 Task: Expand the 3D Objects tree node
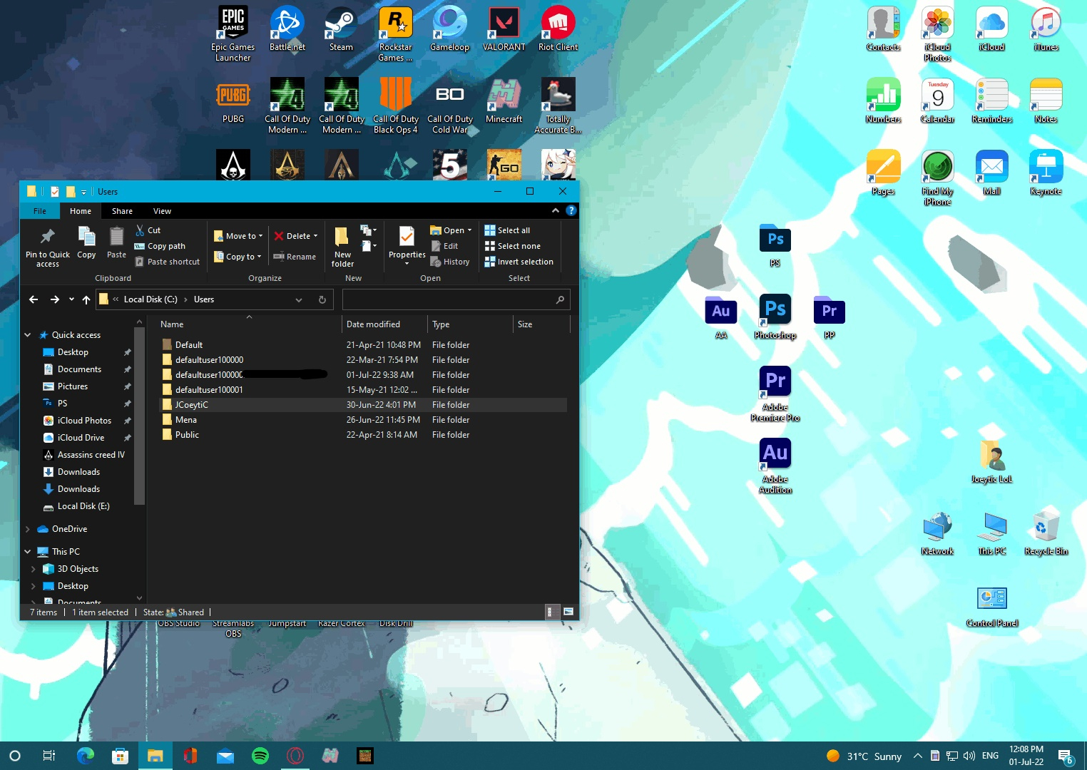(x=34, y=569)
